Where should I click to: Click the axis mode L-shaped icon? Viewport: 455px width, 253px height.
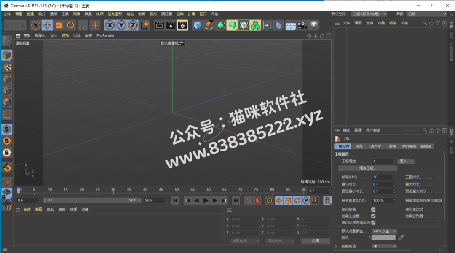7,114
